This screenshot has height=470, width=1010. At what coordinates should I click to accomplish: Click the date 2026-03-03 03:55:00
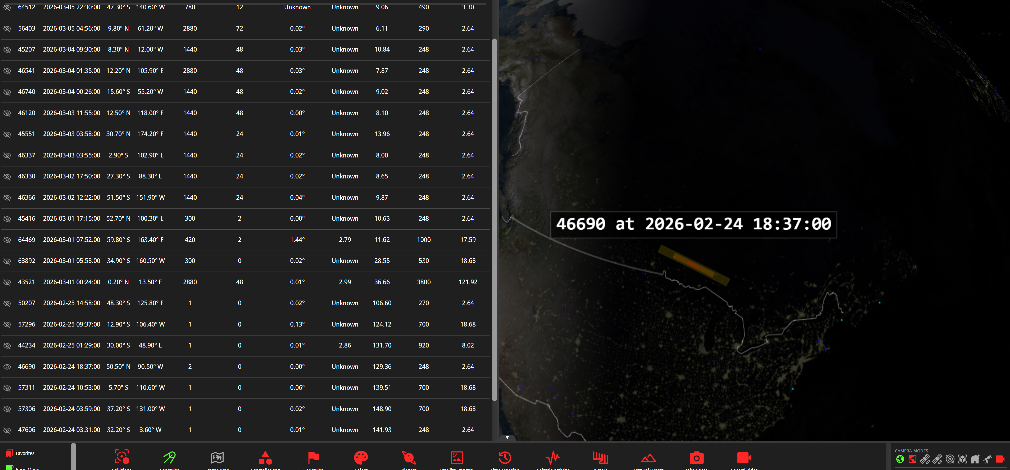[72, 155]
